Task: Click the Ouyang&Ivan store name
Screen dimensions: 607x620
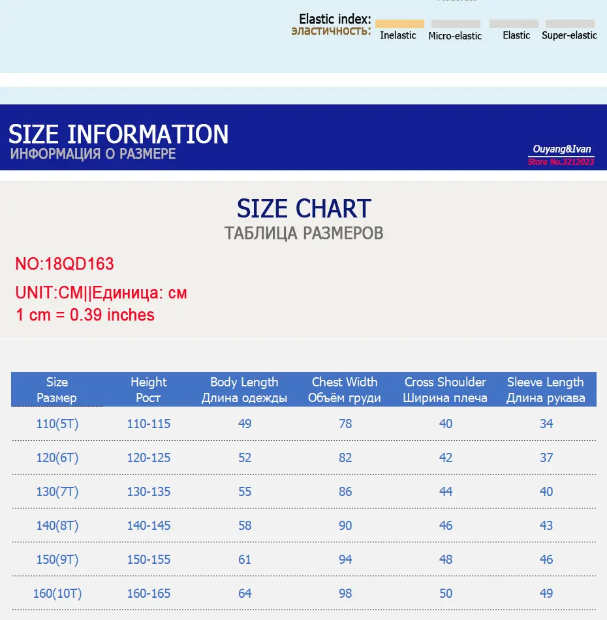Action: coord(561,149)
